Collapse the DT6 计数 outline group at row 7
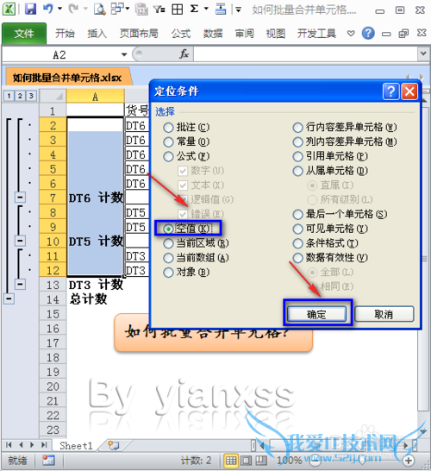Viewport: 431px width, 471px height. [x=20, y=198]
